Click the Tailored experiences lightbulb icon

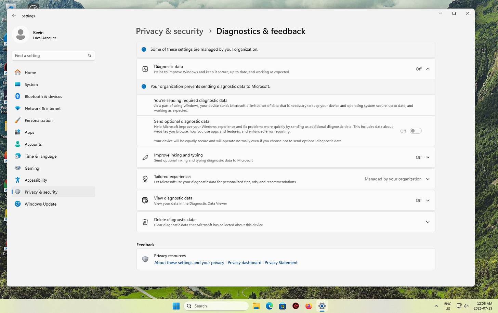coord(145,179)
